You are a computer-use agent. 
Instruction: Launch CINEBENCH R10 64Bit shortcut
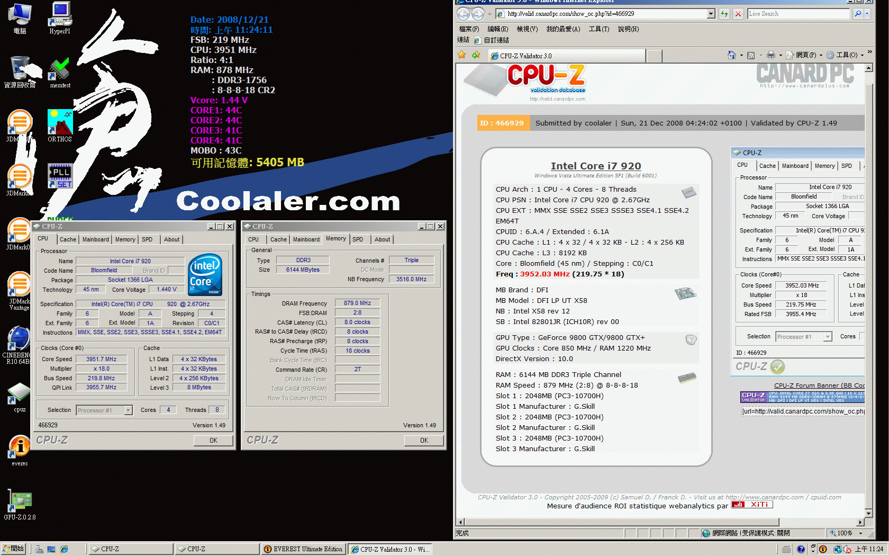point(19,345)
